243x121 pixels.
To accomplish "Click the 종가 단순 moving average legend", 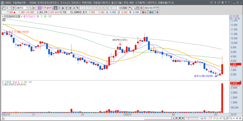I will pyautogui.click(x=29, y=16).
